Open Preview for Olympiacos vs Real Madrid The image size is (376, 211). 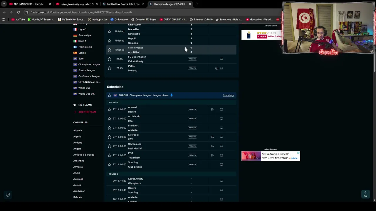pos(192,146)
